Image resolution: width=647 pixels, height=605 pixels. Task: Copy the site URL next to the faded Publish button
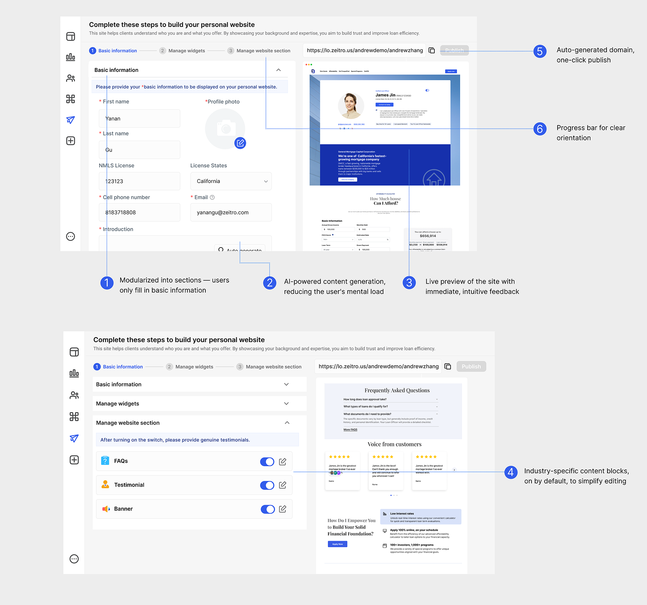click(x=432, y=50)
